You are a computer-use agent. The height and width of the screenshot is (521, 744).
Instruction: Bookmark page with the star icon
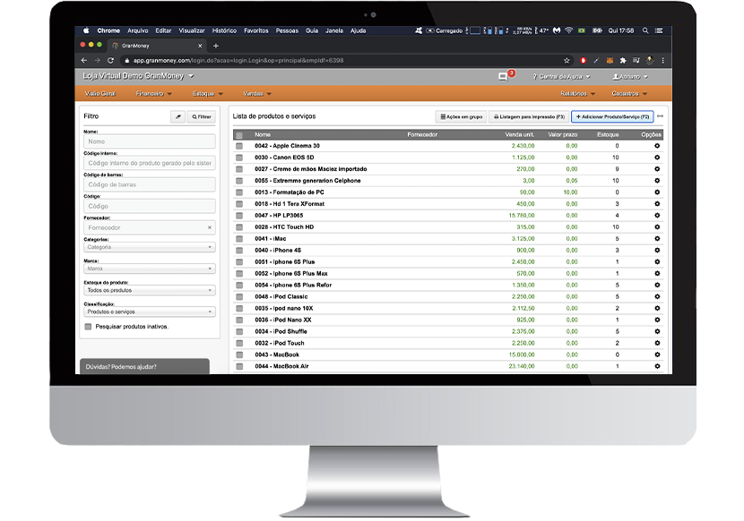tap(566, 61)
